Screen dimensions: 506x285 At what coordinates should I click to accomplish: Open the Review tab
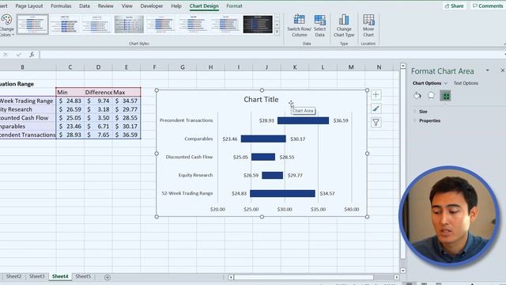[x=105, y=6]
